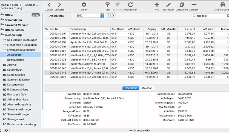Click the search magnifier icon

194,16
